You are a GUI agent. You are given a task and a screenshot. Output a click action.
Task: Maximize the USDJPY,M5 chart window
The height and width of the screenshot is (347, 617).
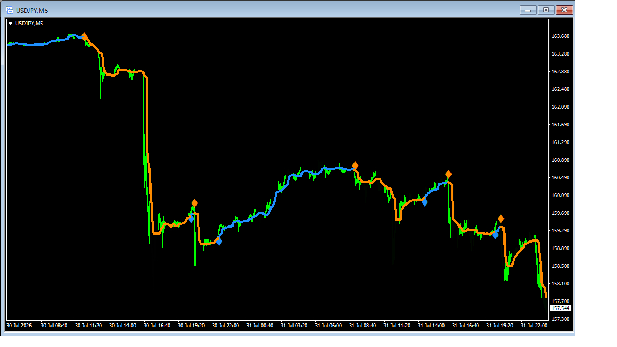pos(546,10)
